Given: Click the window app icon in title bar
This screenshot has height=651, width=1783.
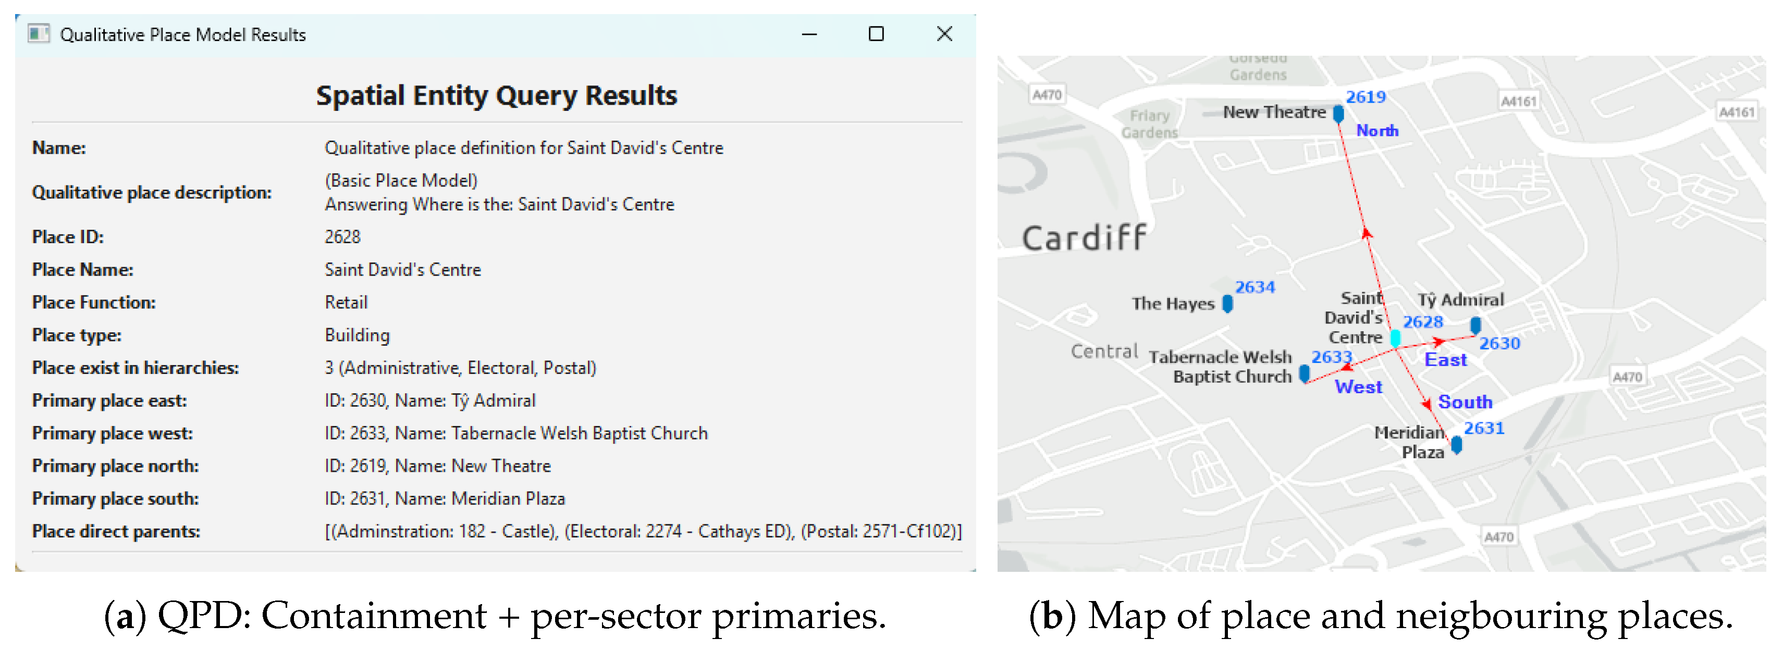Looking at the screenshot, I should click(39, 34).
